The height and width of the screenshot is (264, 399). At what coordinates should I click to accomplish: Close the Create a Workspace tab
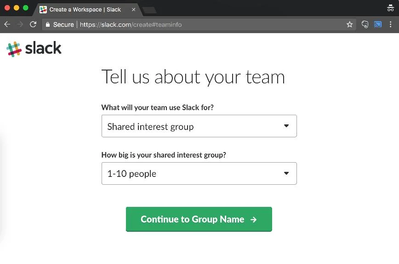coord(134,9)
